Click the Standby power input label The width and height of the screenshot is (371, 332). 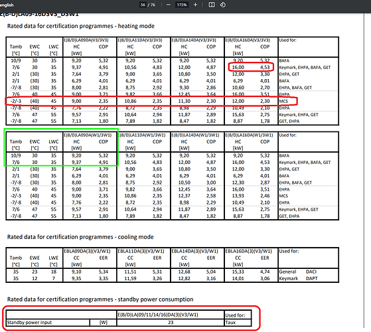29,322
